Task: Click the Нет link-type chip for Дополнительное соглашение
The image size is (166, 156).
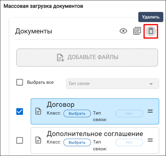Action: pyautogui.click(x=129, y=143)
